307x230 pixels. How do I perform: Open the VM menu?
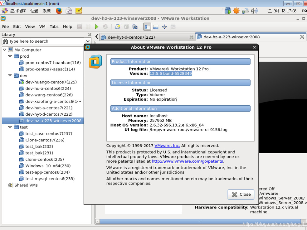pyautogui.click(x=42, y=26)
